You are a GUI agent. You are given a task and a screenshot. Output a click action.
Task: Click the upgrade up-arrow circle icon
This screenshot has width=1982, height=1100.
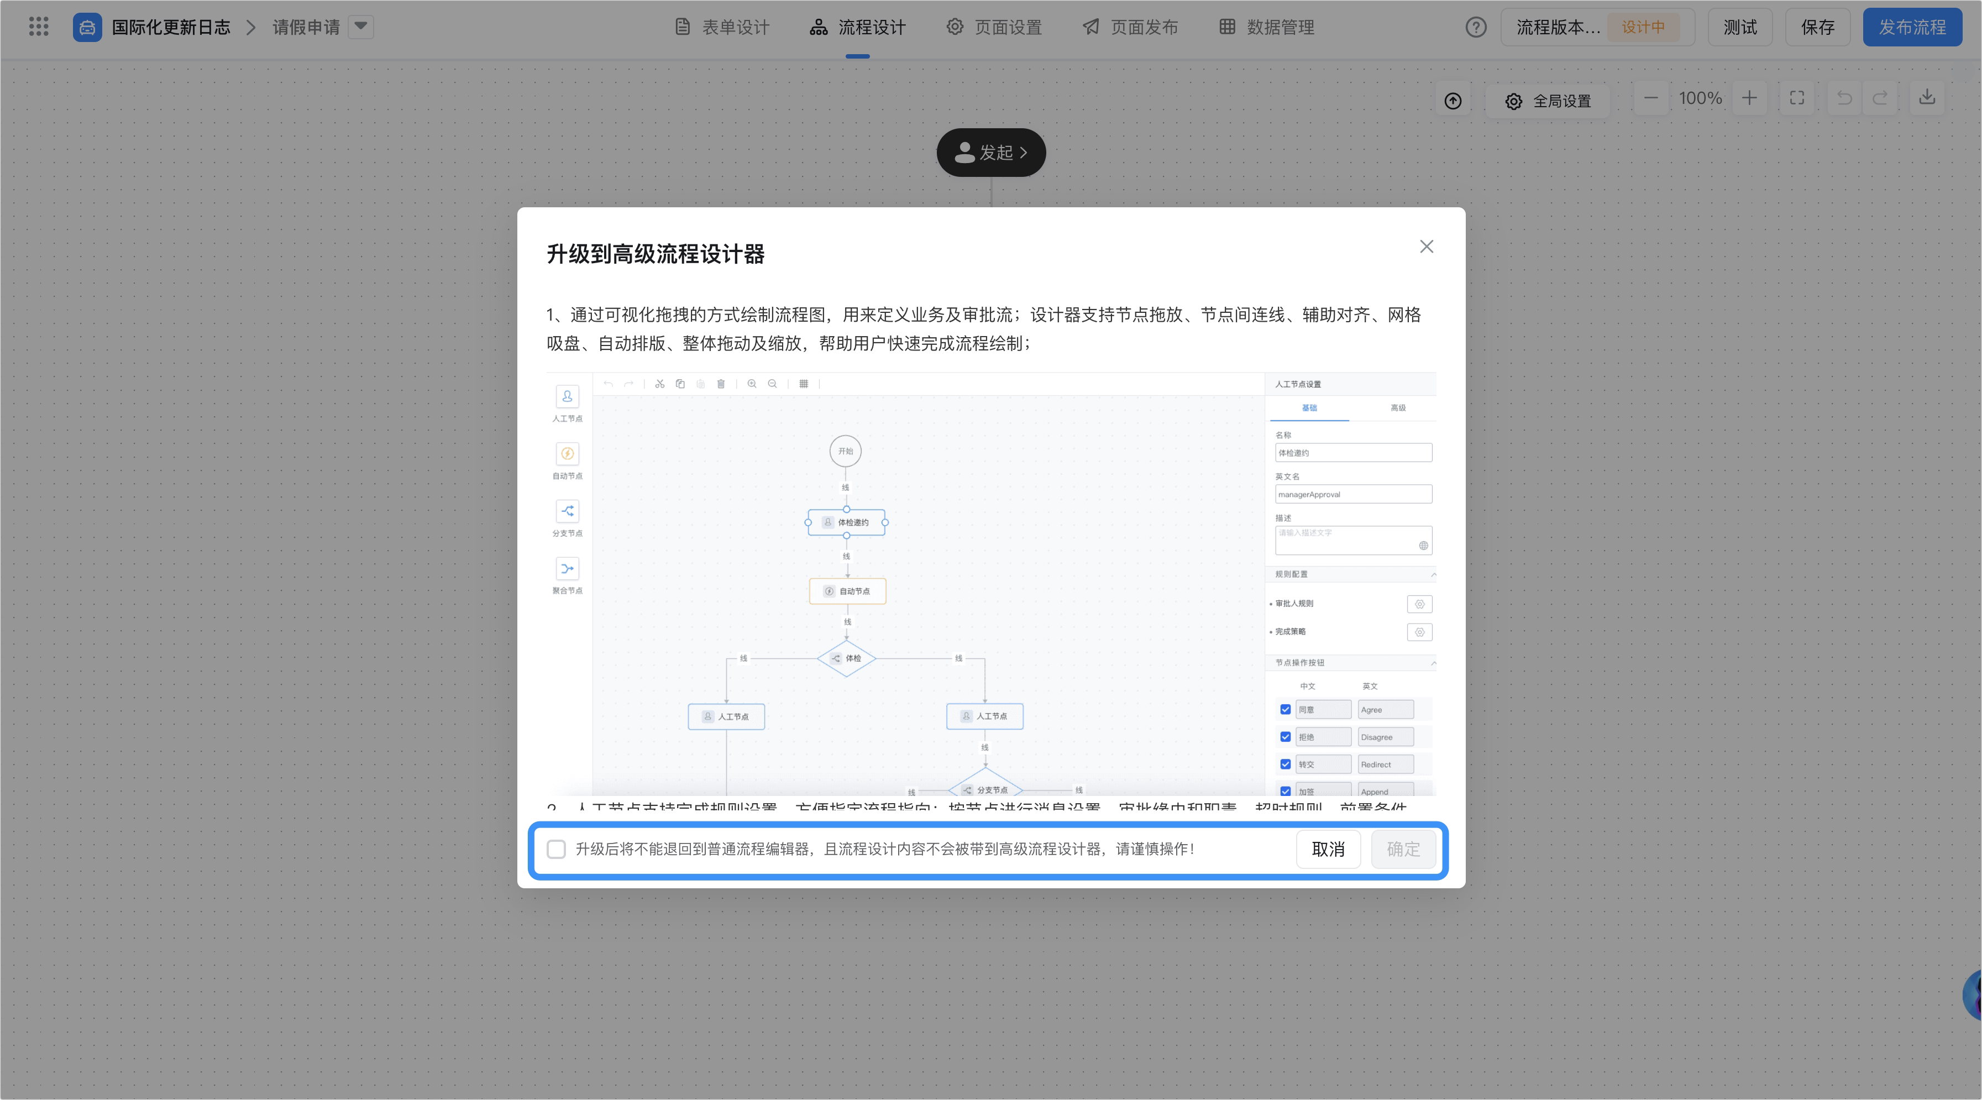(x=1453, y=101)
